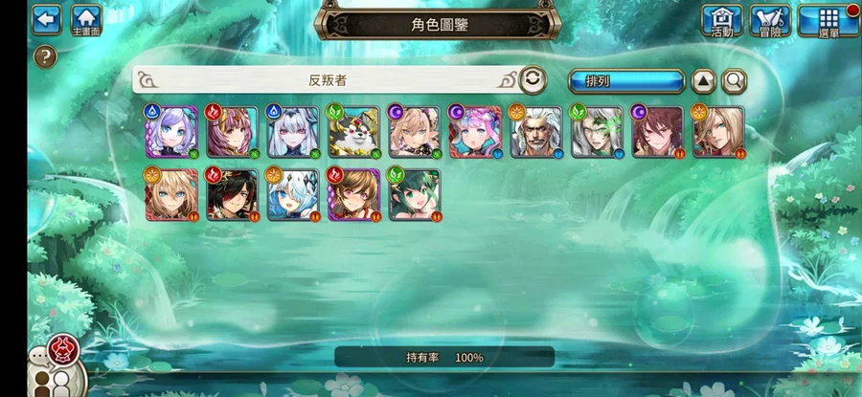Open the 活動 events icon
862x397 pixels.
[x=722, y=20]
